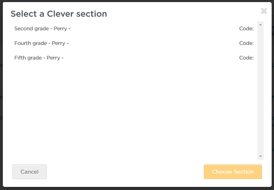Click the Code label for Fourth grade
Image resolution: width=274 pixels, height=190 pixels.
click(x=246, y=43)
